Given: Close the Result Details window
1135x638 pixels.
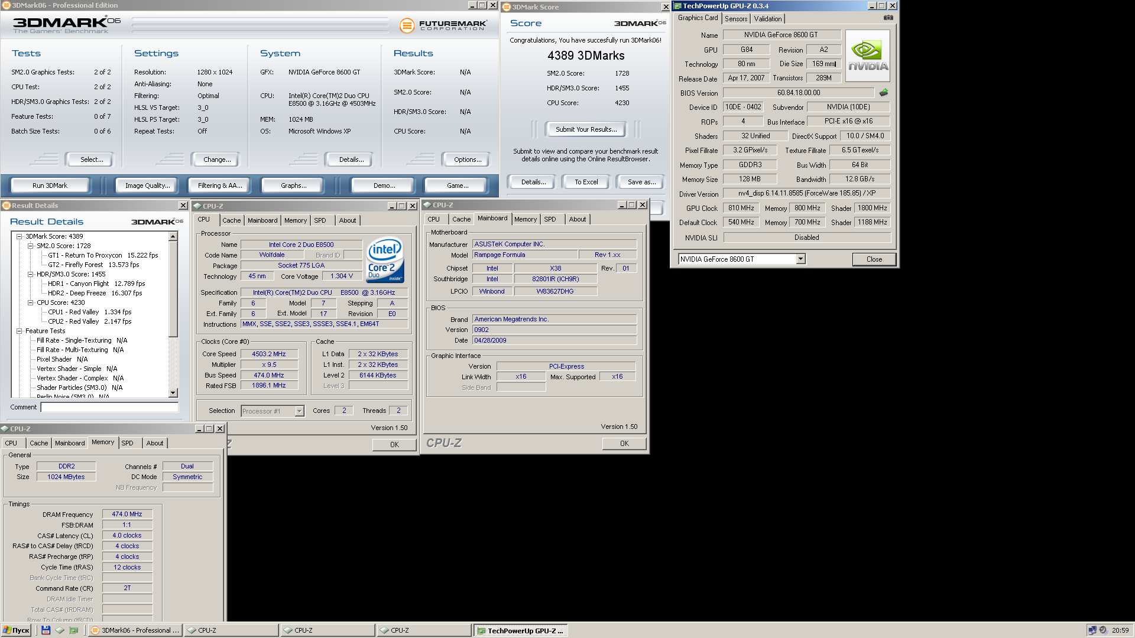Looking at the screenshot, I should pos(183,206).
